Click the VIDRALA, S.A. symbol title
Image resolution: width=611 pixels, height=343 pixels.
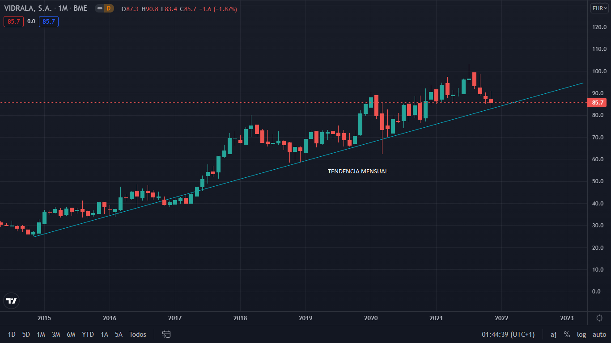(28, 9)
